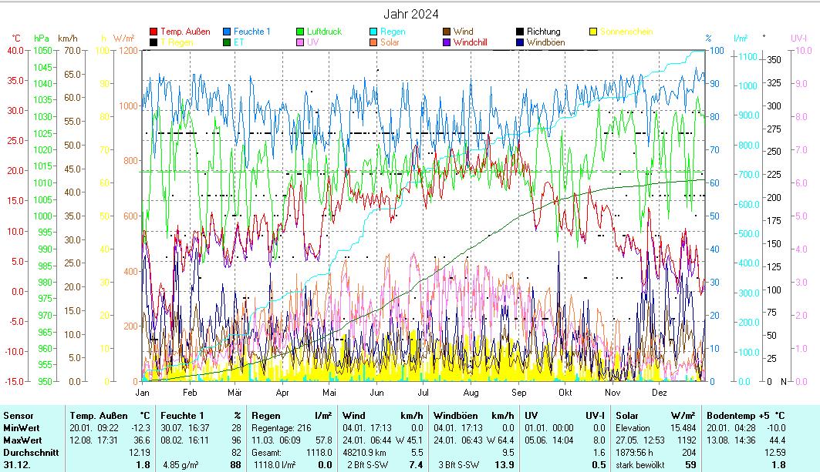
Task: Click the green Luftdruck legend square
Action: click(x=300, y=32)
